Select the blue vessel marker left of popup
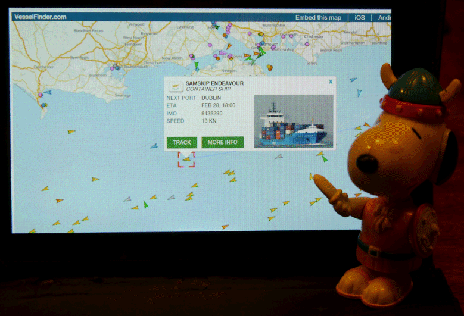 (154, 146)
